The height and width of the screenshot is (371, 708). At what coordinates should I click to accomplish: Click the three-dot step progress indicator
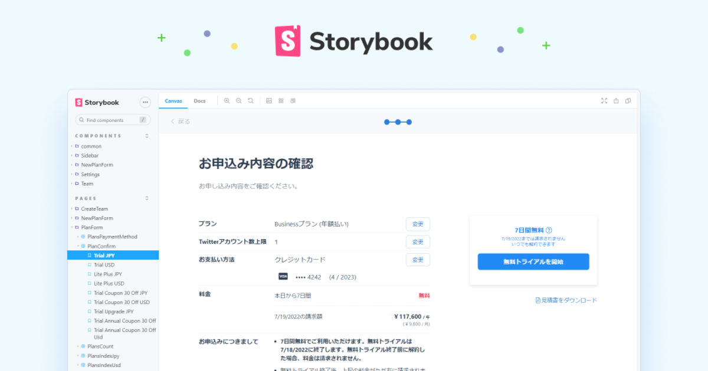pos(398,122)
